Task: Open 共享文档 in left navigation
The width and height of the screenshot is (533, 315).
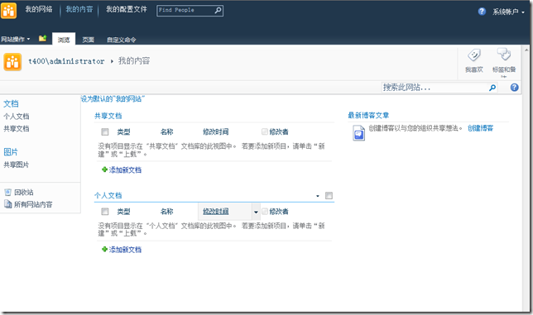Action: [17, 129]
